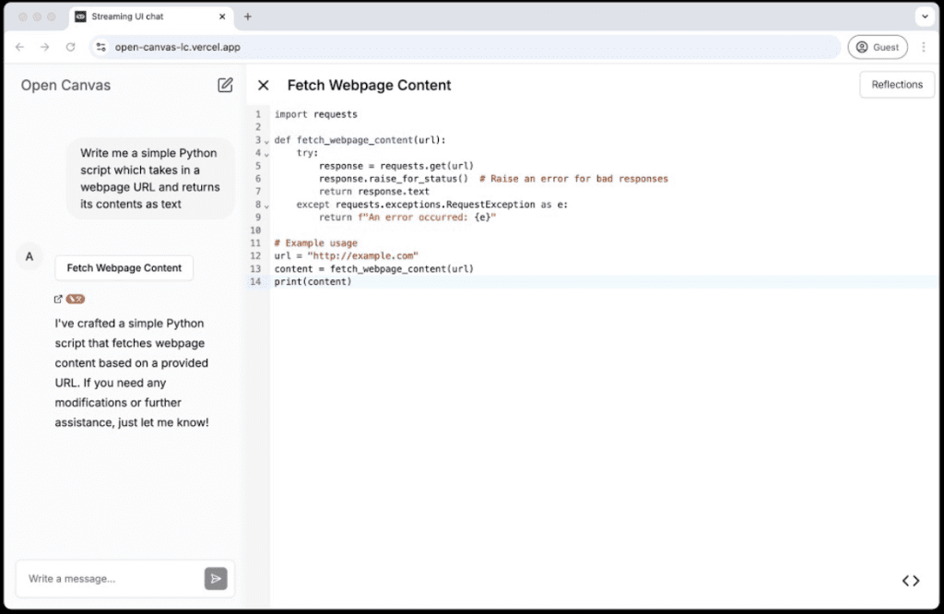944x614 pixels.
Task: Open the Fetch Webpage Content artifact button
Action: (x=124, y=268)
